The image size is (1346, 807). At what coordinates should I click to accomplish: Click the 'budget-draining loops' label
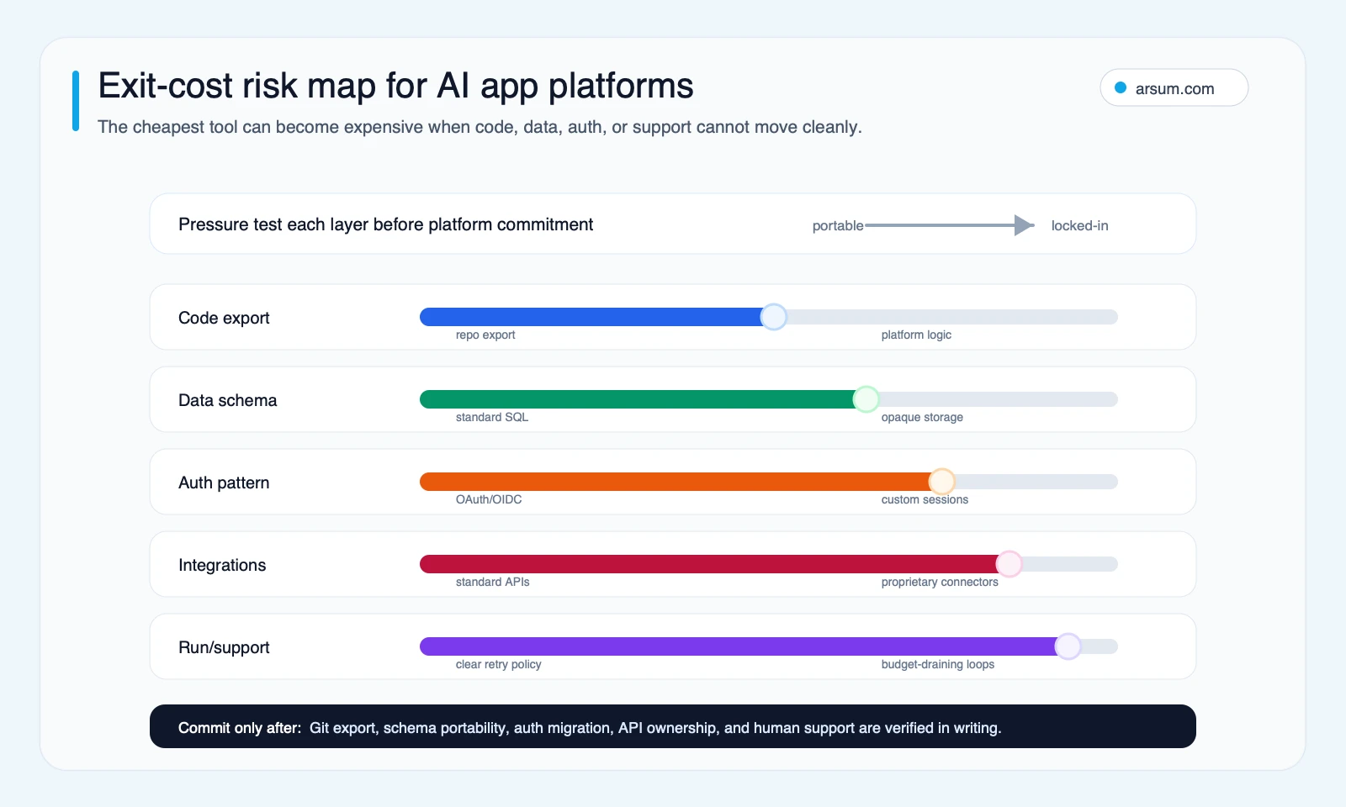click(x=937, y=664)
